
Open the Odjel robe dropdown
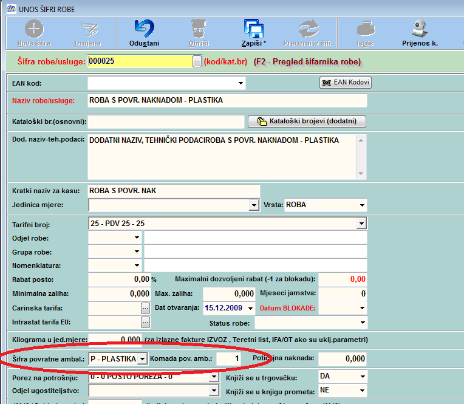tap(137, 238)
